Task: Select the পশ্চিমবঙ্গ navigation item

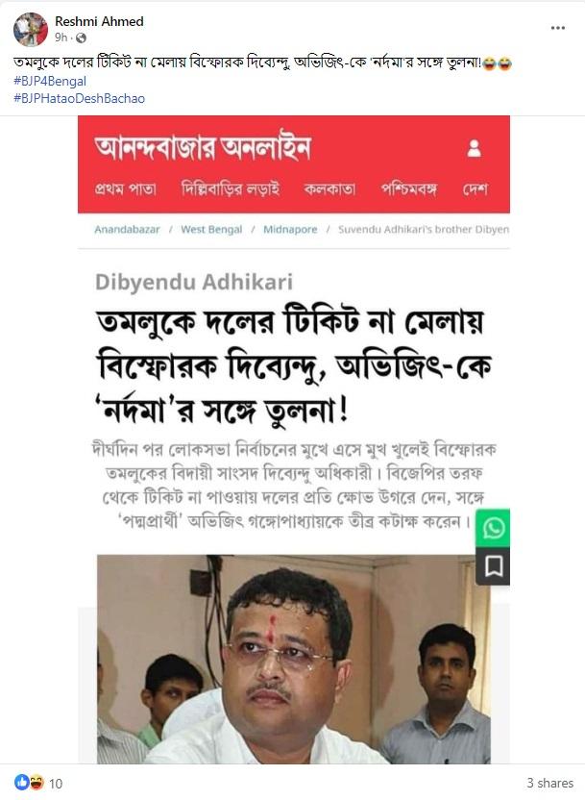Action: tap(408, 188)
